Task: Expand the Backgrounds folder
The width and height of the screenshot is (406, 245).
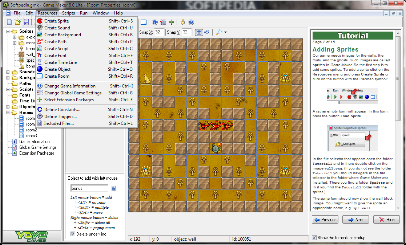Action: pyautogui.click(x=8, y=78)
